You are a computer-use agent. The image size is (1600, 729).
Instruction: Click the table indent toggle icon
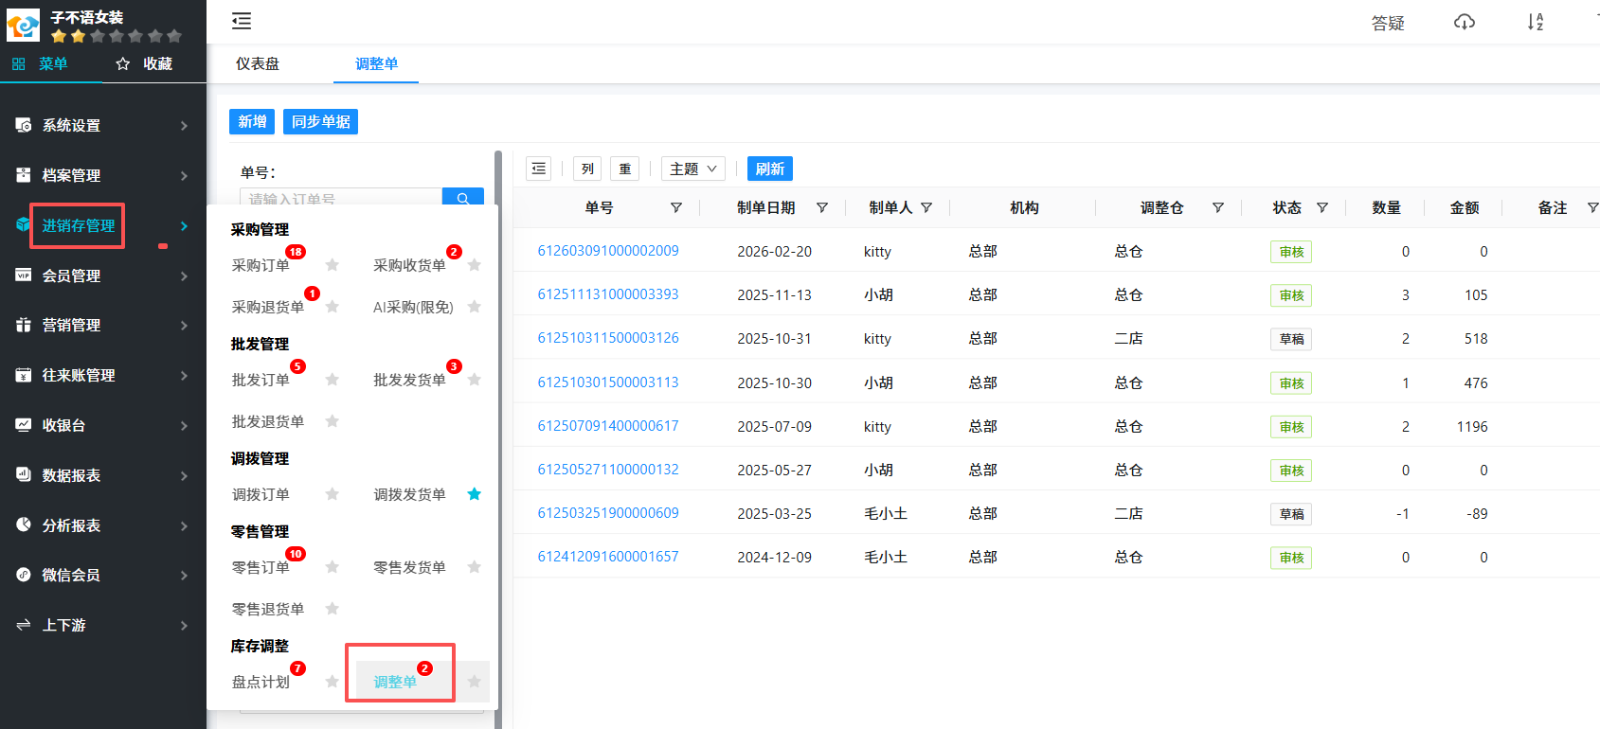[x=538, y=169]
